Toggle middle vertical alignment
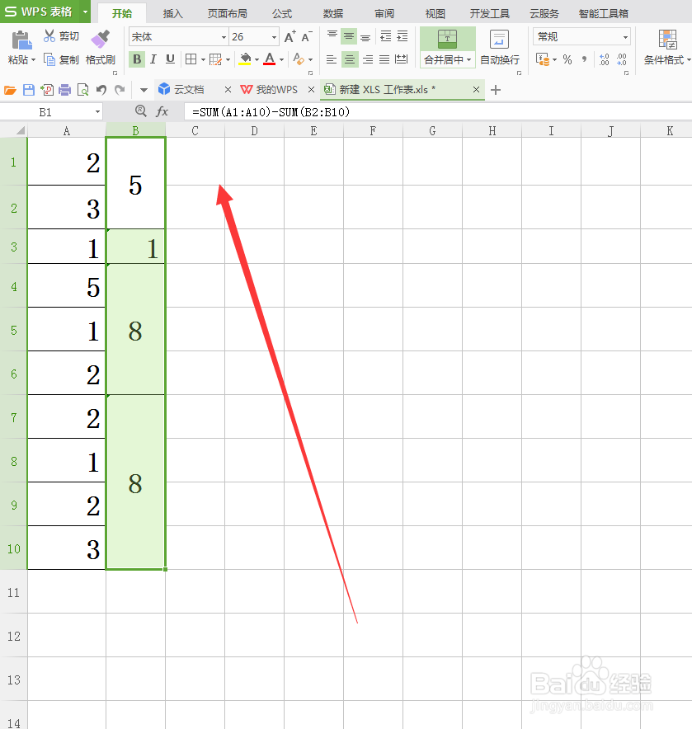The width and height of the screenshot is (692, 729). (349, 35)
